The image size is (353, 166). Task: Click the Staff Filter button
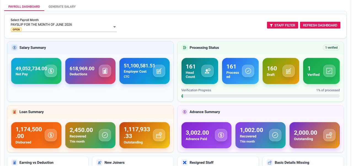tap(282, 25)
